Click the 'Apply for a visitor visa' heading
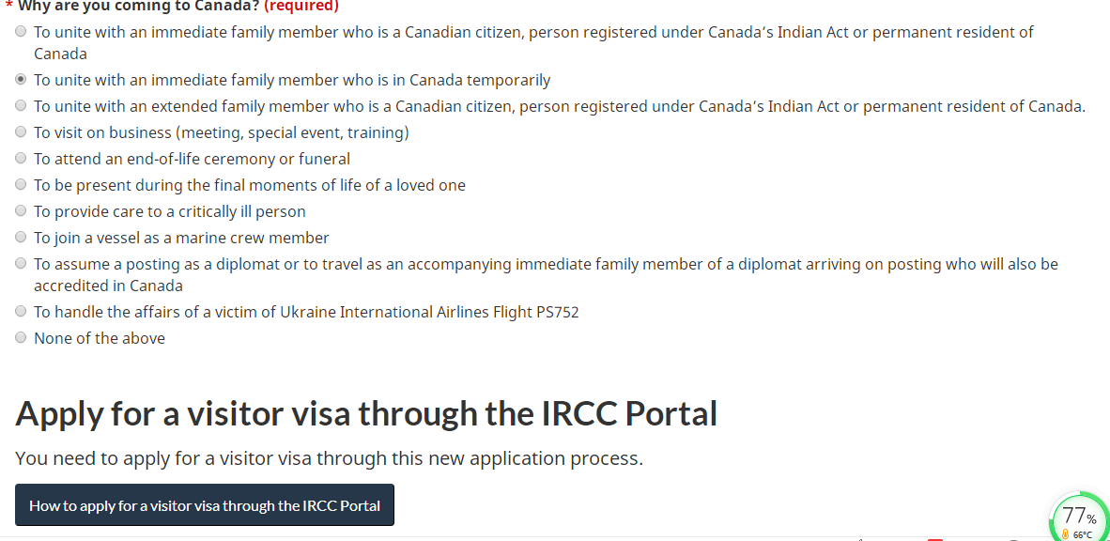 [x=368, y=413]
